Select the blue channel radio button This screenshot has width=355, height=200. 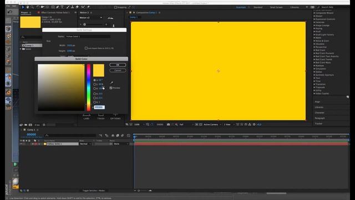pos(95,102)
